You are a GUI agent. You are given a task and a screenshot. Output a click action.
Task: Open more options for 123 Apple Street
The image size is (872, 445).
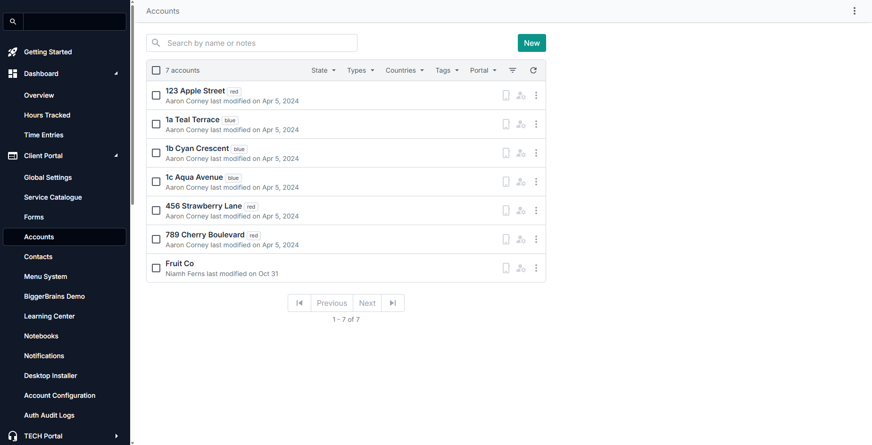pyautogui.click(x=536, y=95)
